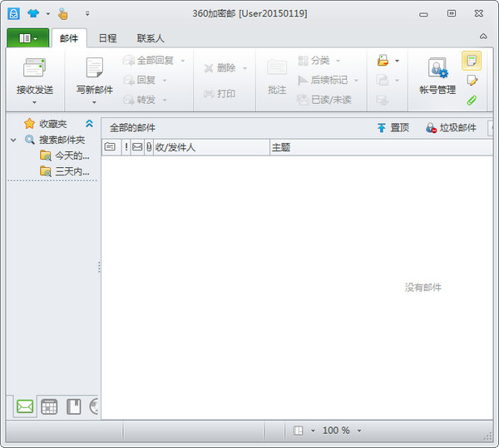499x448 pixels.
Task: Collapse the 搜索邮件夹 tree node
Action: click(13, 140)
